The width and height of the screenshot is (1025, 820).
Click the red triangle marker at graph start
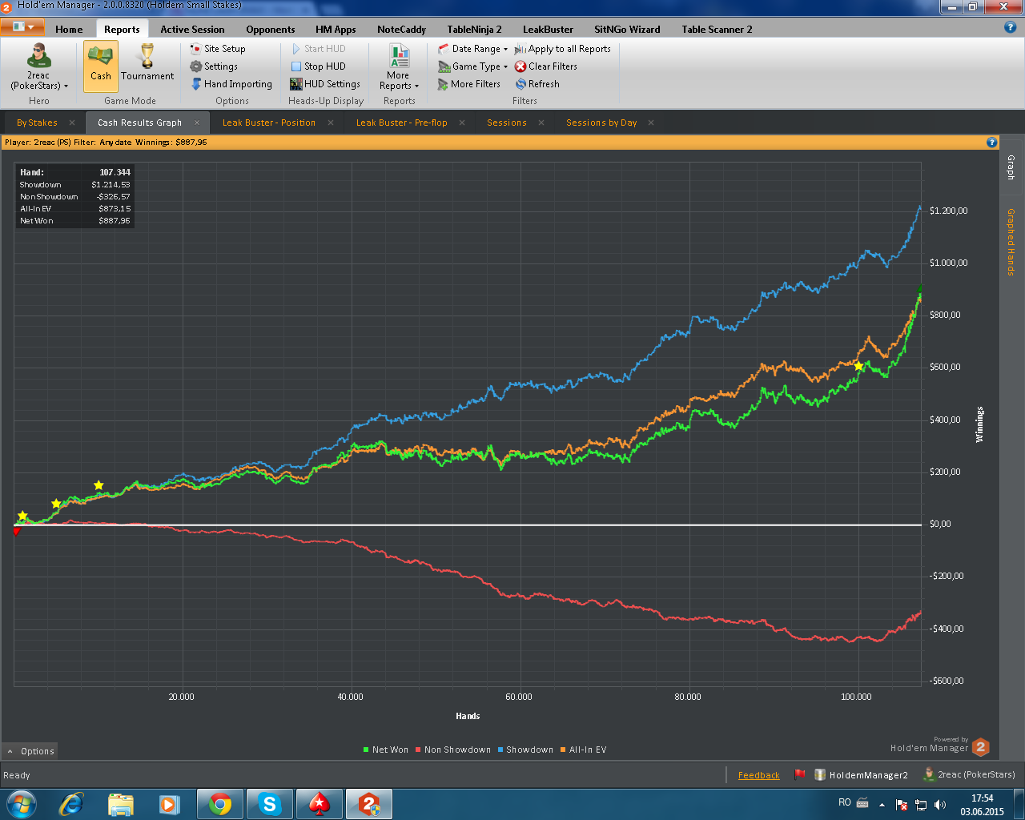pos(17,531)
